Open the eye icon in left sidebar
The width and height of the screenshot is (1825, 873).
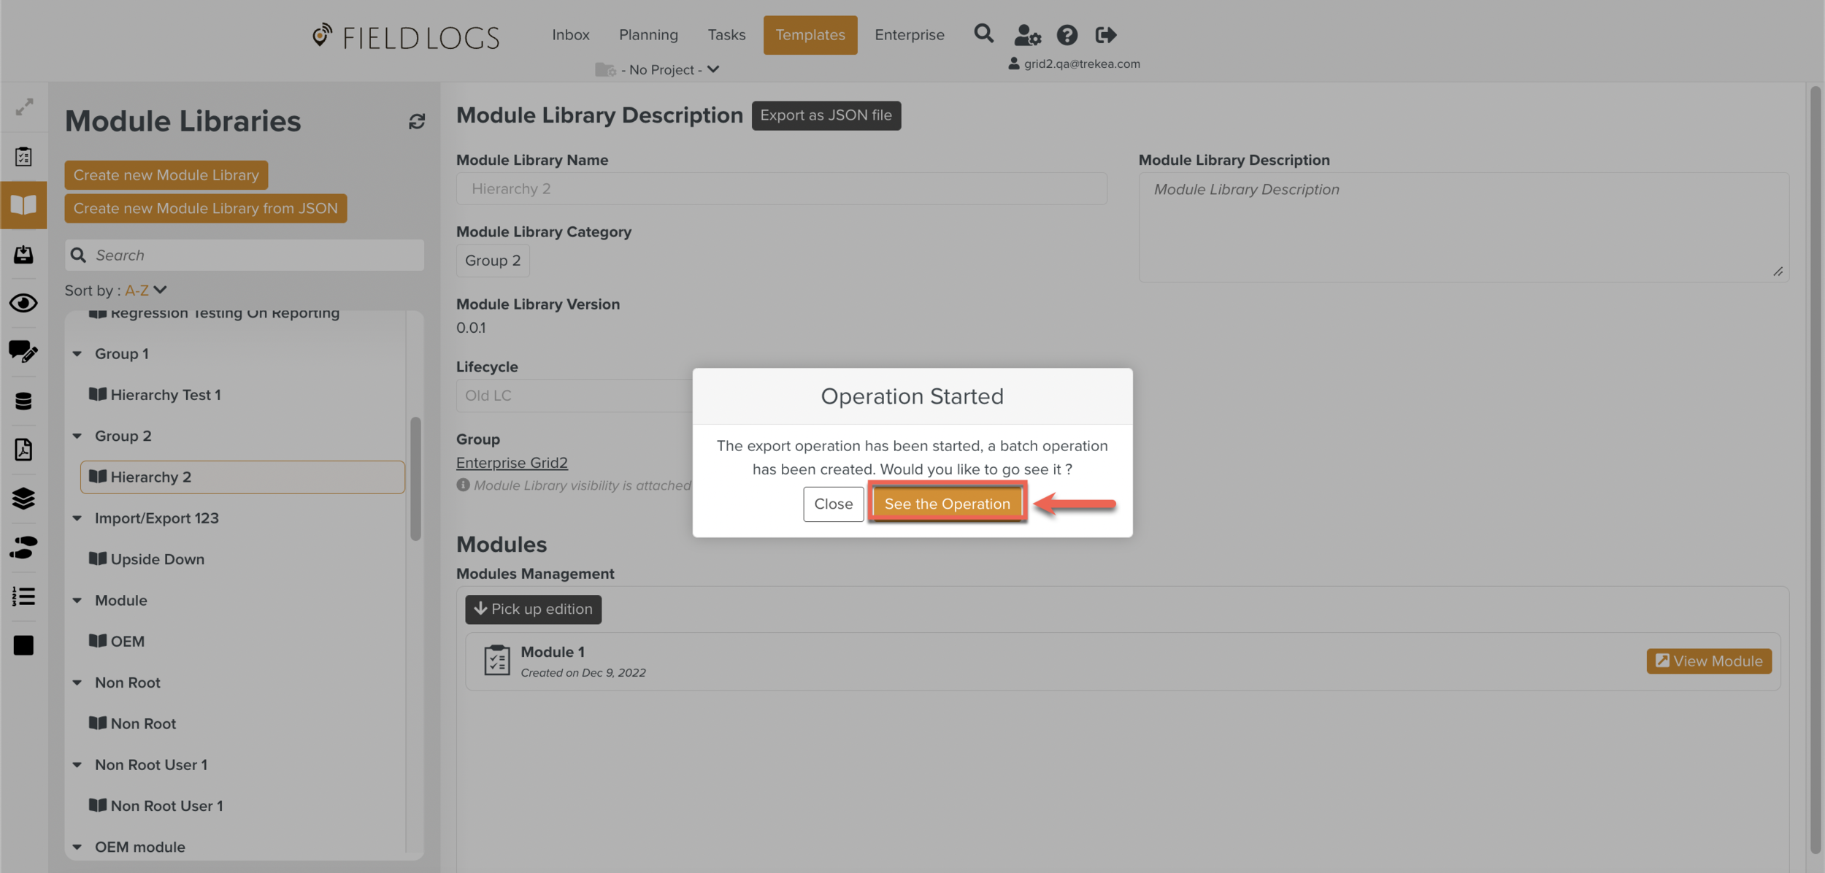tap(23, 303)
